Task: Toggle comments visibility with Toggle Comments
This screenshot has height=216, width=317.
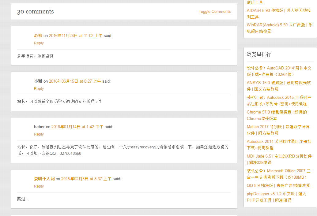Action: coord(214,12)
